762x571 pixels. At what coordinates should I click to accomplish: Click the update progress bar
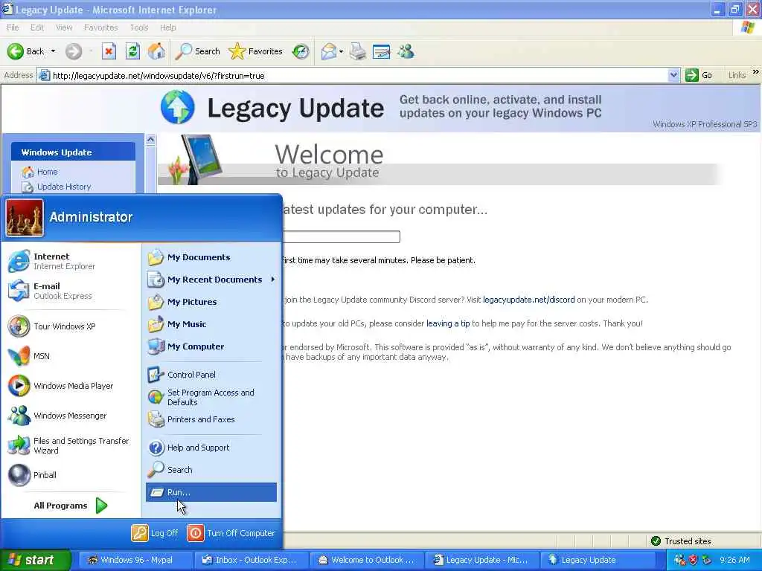341,236
